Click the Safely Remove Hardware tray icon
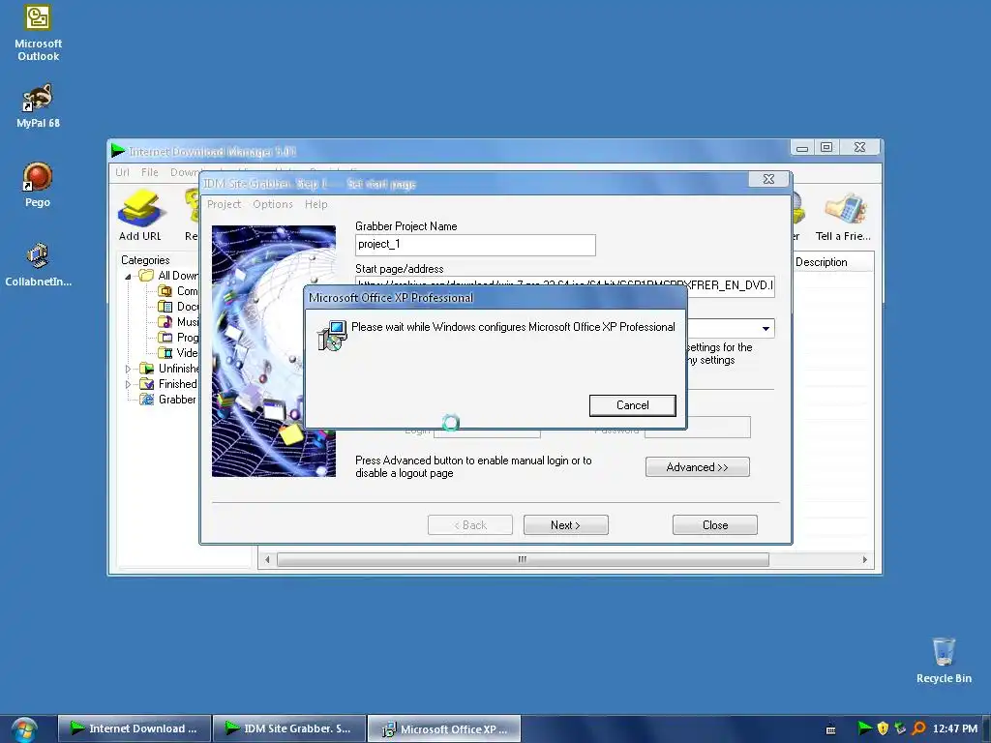Viewport: 991px width, 743px height. tap(901, 728)
